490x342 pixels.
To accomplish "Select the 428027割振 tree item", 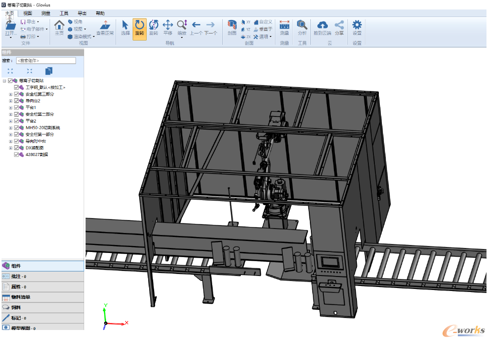I will tap(37, 154).
